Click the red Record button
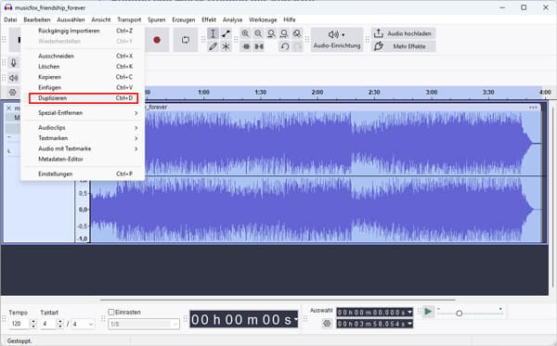This screenshot has height=346, width=557. click(157, 40)
